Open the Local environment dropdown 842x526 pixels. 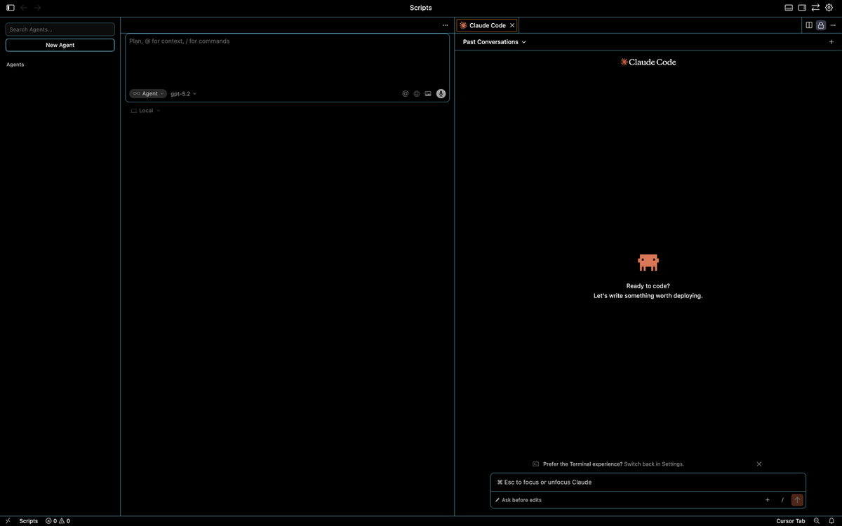pos(145,111)
